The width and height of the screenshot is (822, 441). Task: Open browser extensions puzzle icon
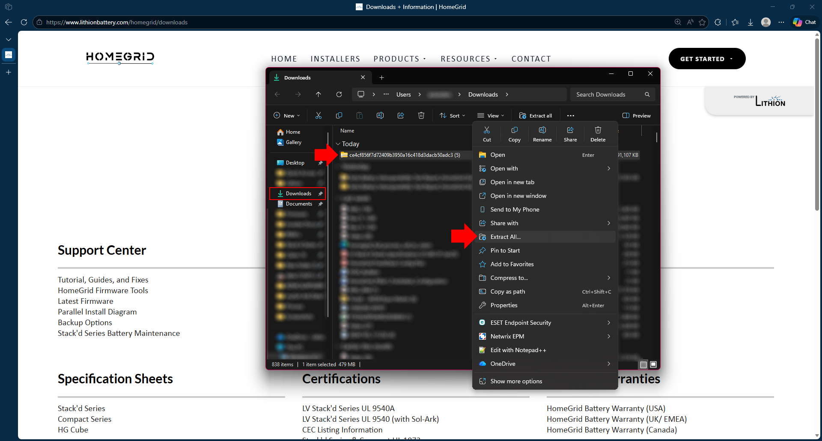coord(718,22)
